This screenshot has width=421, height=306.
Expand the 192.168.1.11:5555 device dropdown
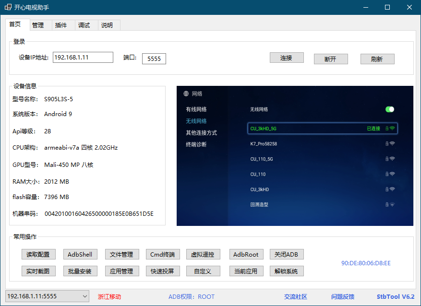coord(84,296)
